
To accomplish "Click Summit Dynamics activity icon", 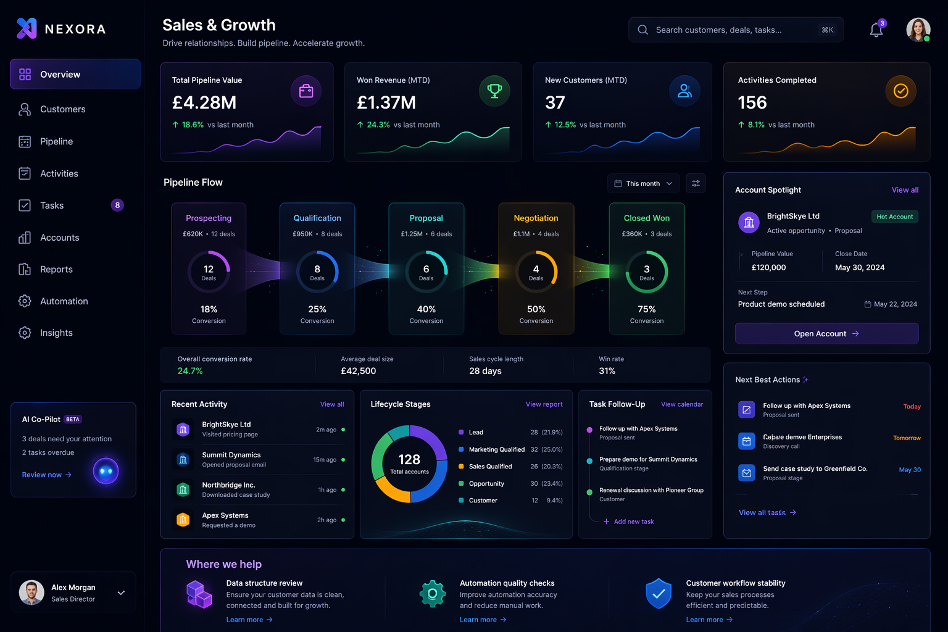I will 183,459.
